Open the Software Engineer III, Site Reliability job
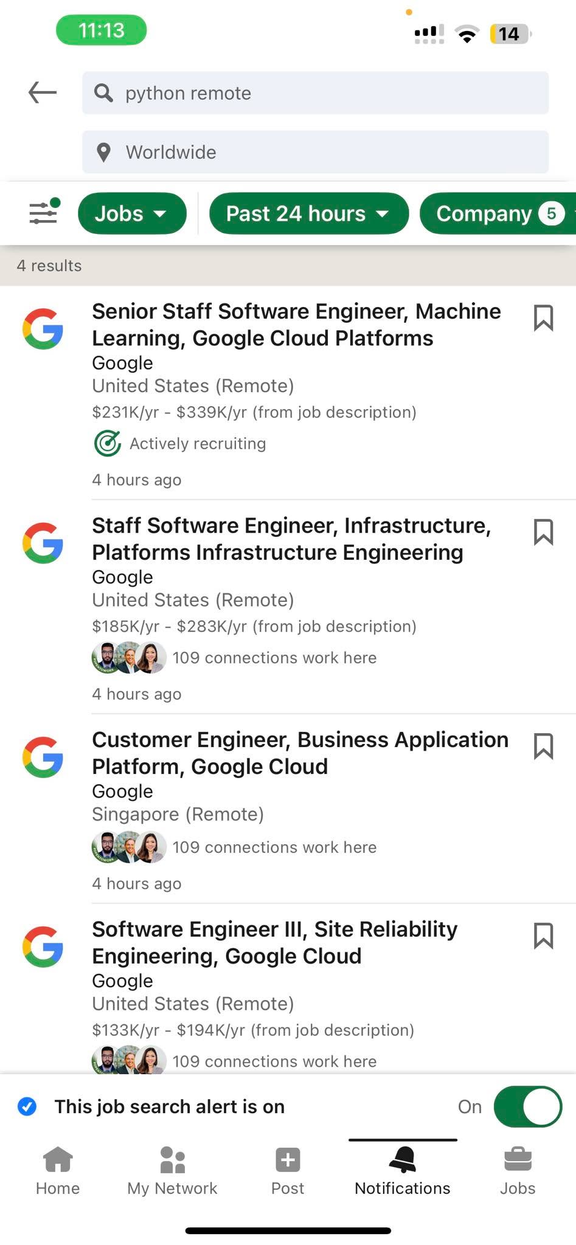The width and height of the screenshot is (576, 1245). coord(275,942)
